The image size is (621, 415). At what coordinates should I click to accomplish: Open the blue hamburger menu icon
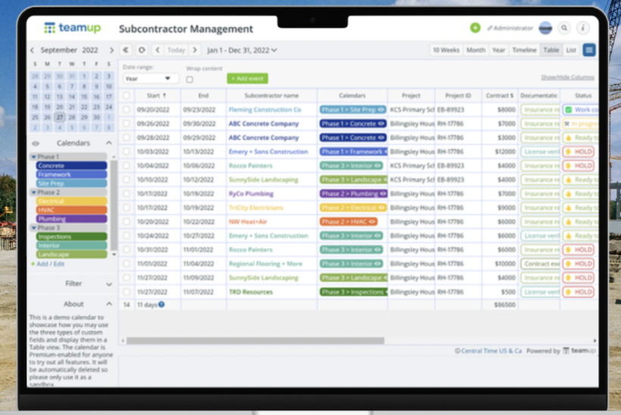coord(589,50)
